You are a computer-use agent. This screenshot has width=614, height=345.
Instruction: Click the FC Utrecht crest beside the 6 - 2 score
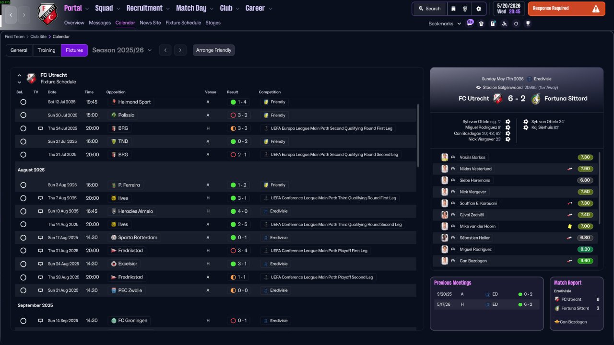497,99
